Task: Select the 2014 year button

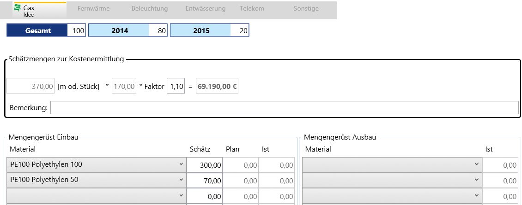Action: tap(119, 31)
